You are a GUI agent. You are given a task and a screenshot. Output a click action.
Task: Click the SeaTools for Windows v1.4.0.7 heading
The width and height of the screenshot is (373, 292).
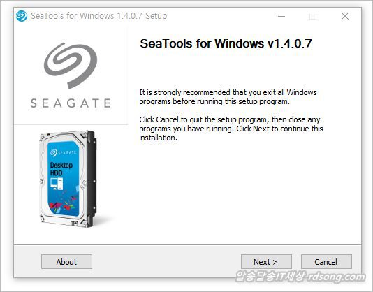(x=226, y=43)
